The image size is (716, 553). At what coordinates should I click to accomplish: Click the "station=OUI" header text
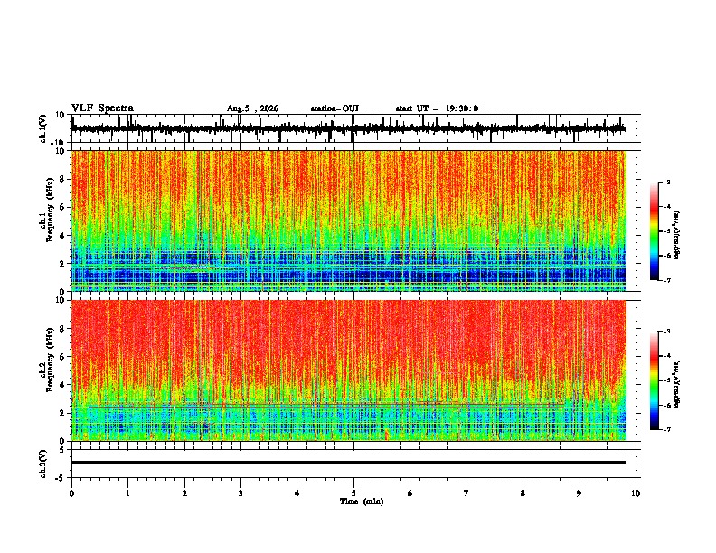(334, 108)
